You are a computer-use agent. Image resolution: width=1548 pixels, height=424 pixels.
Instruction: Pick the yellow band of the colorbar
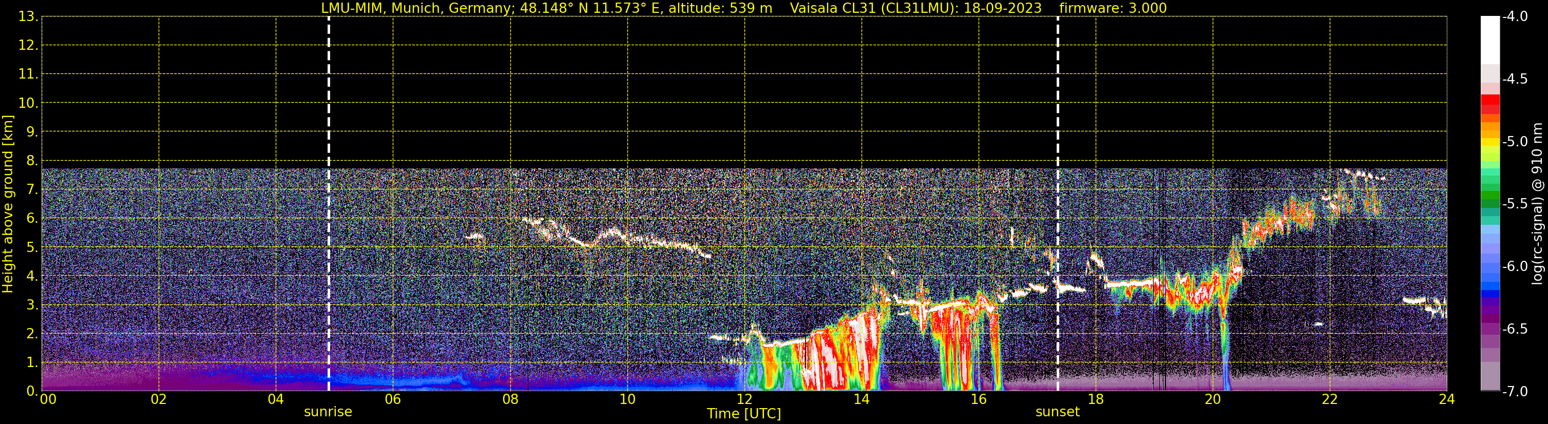coord(1489,143)
